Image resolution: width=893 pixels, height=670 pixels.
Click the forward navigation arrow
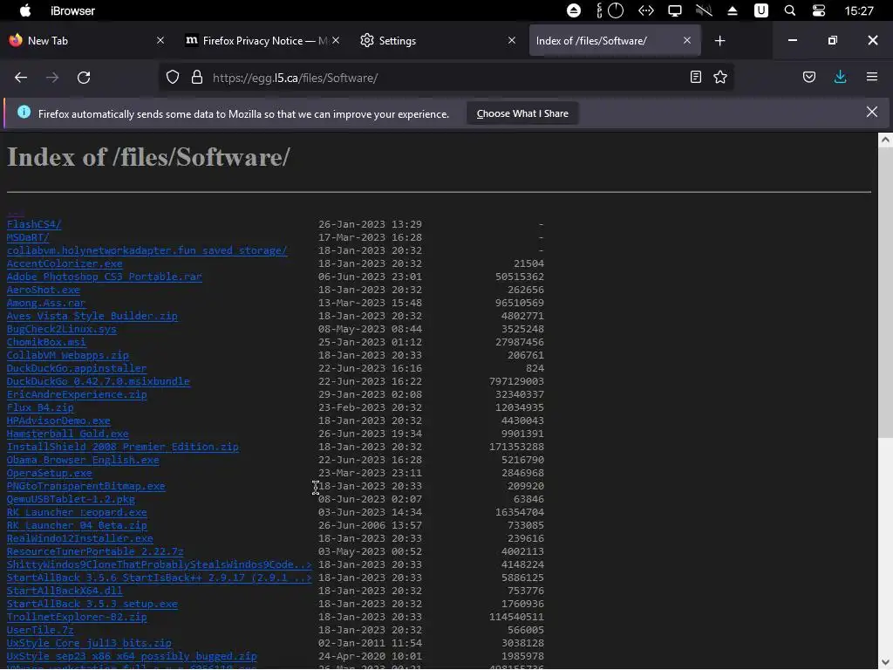point(52,78)
